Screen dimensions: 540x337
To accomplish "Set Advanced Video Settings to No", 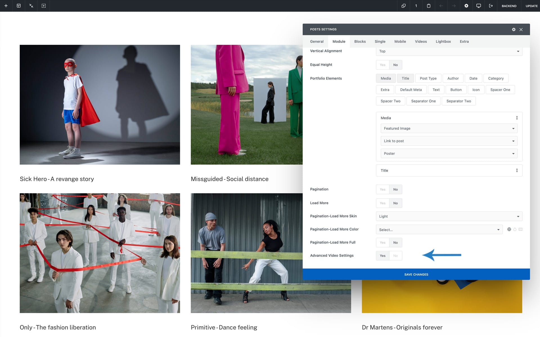I will [395, 256].
